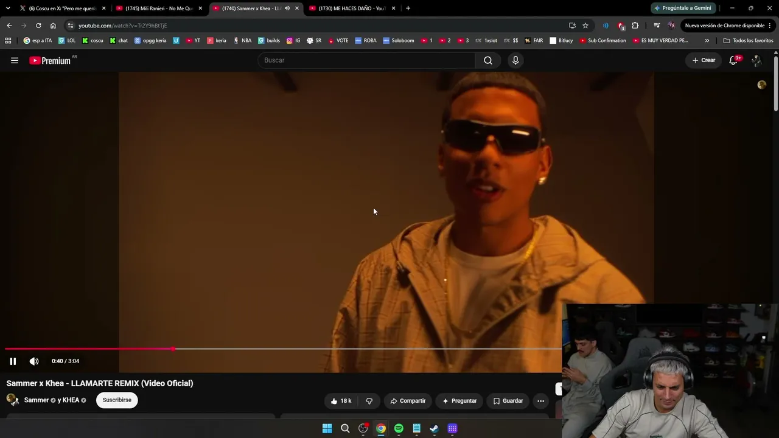Expand the tab search dropdown arrow
Screen dimensions: 779x438
(8, 8)
